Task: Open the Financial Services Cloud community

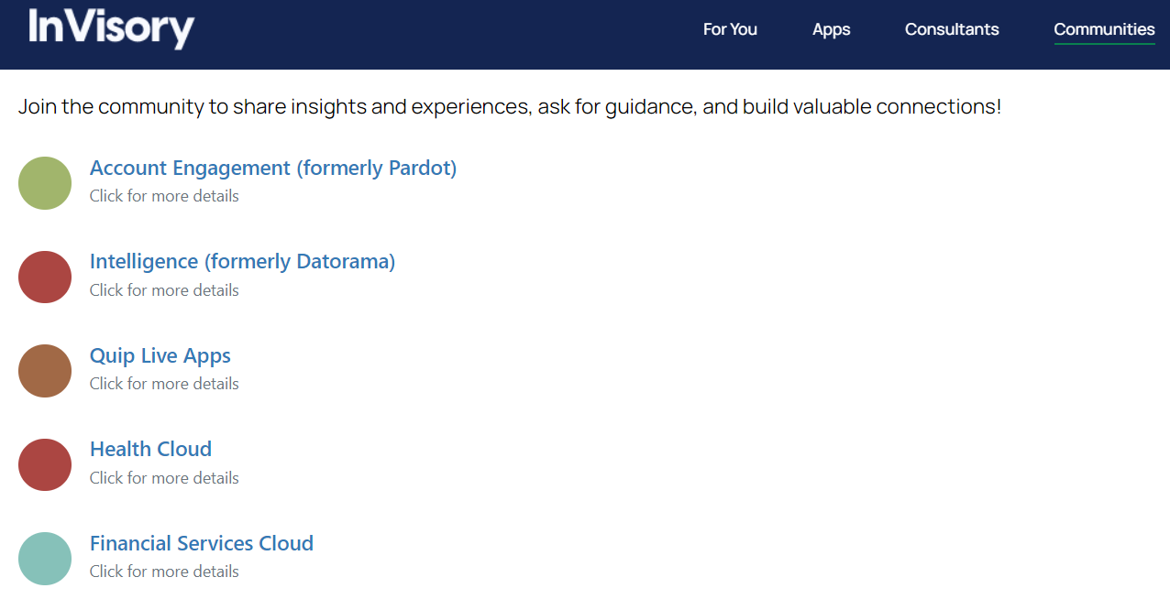Action: [202, 543]
